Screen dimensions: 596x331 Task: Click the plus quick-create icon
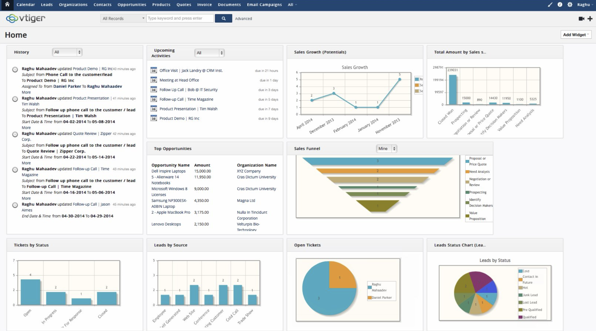(590, 19)
